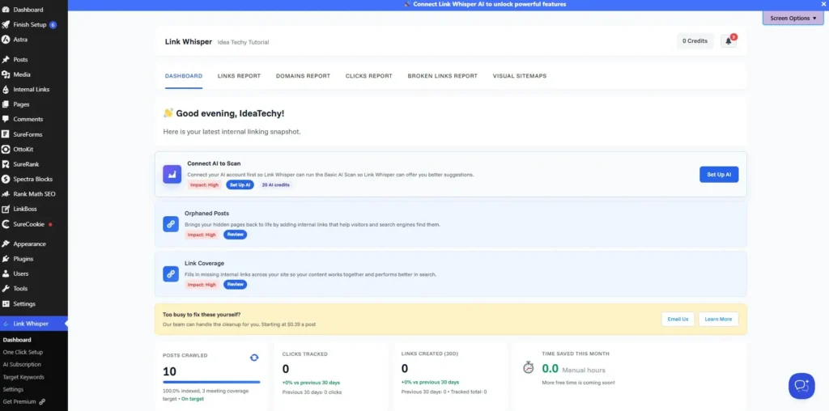Click the "Idea Techy Tutorial" site name

pos(243,42)
